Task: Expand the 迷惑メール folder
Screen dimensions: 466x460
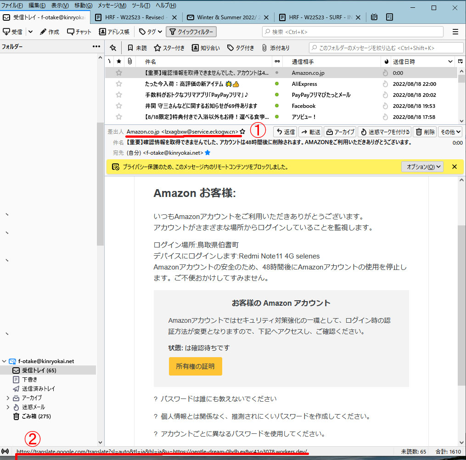Action: [x=8, y=407]
